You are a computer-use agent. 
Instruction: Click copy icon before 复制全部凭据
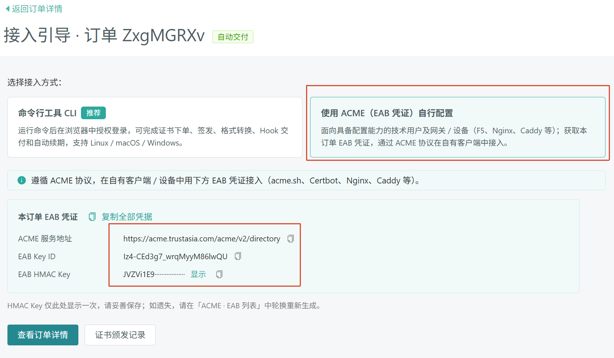click(x=92, y=217)
